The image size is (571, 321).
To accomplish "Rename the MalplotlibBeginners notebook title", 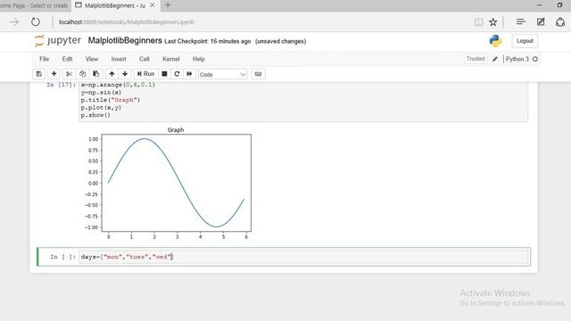I will click(125, 41).
